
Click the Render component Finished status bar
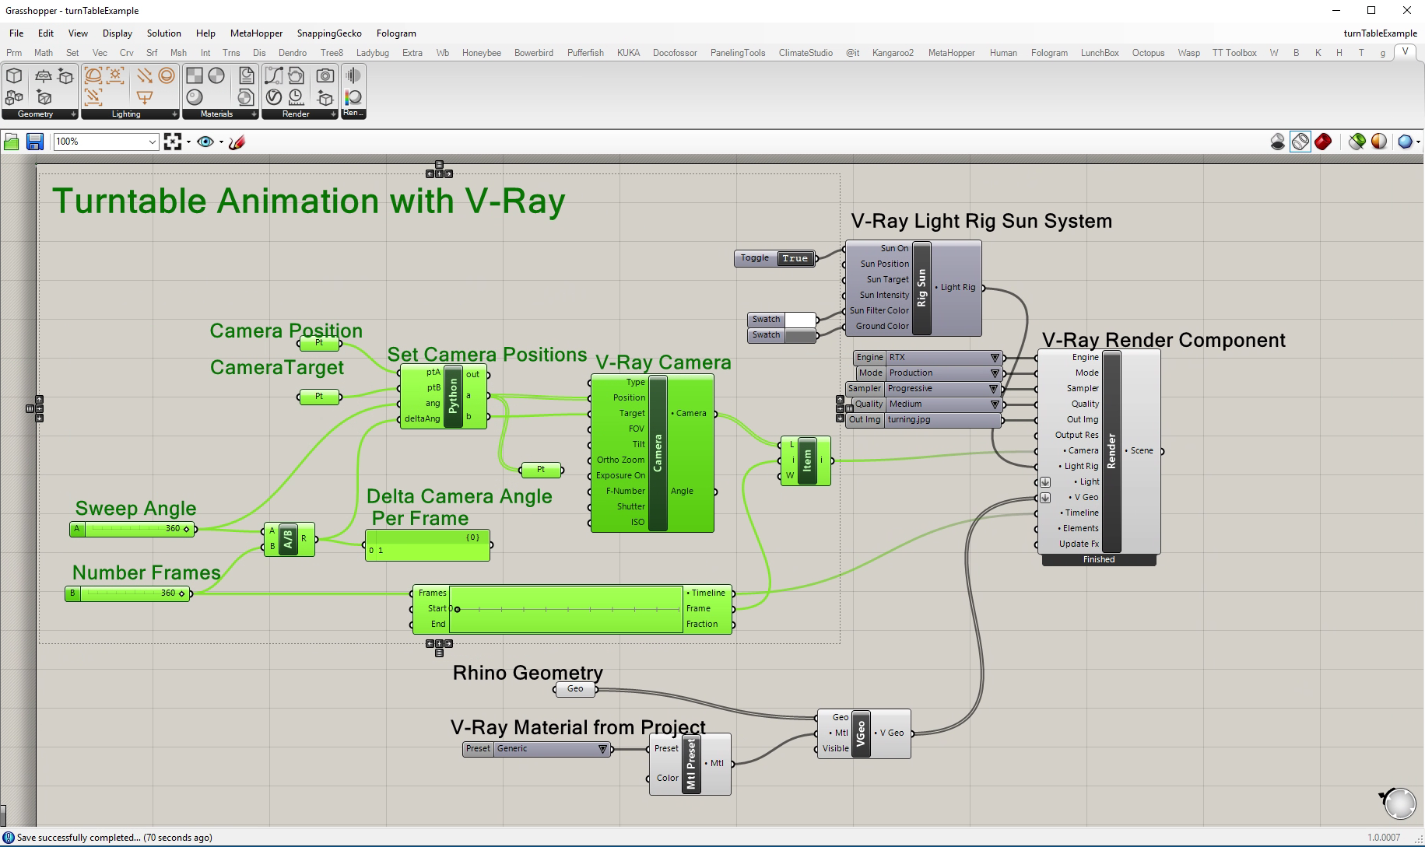pyautogui.click(x=1099, y=560)
